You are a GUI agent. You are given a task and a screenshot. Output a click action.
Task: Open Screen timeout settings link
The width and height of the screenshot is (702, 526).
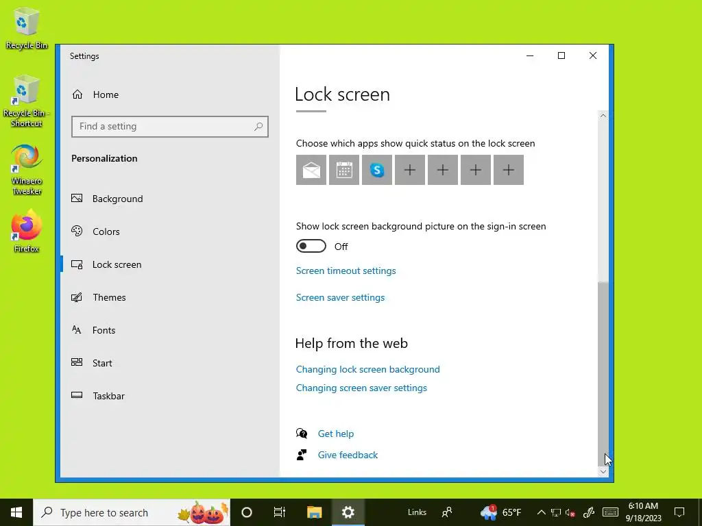coord(346,271)
